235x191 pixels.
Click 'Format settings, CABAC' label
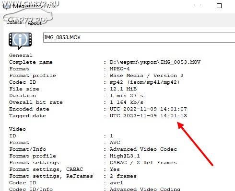46,169
